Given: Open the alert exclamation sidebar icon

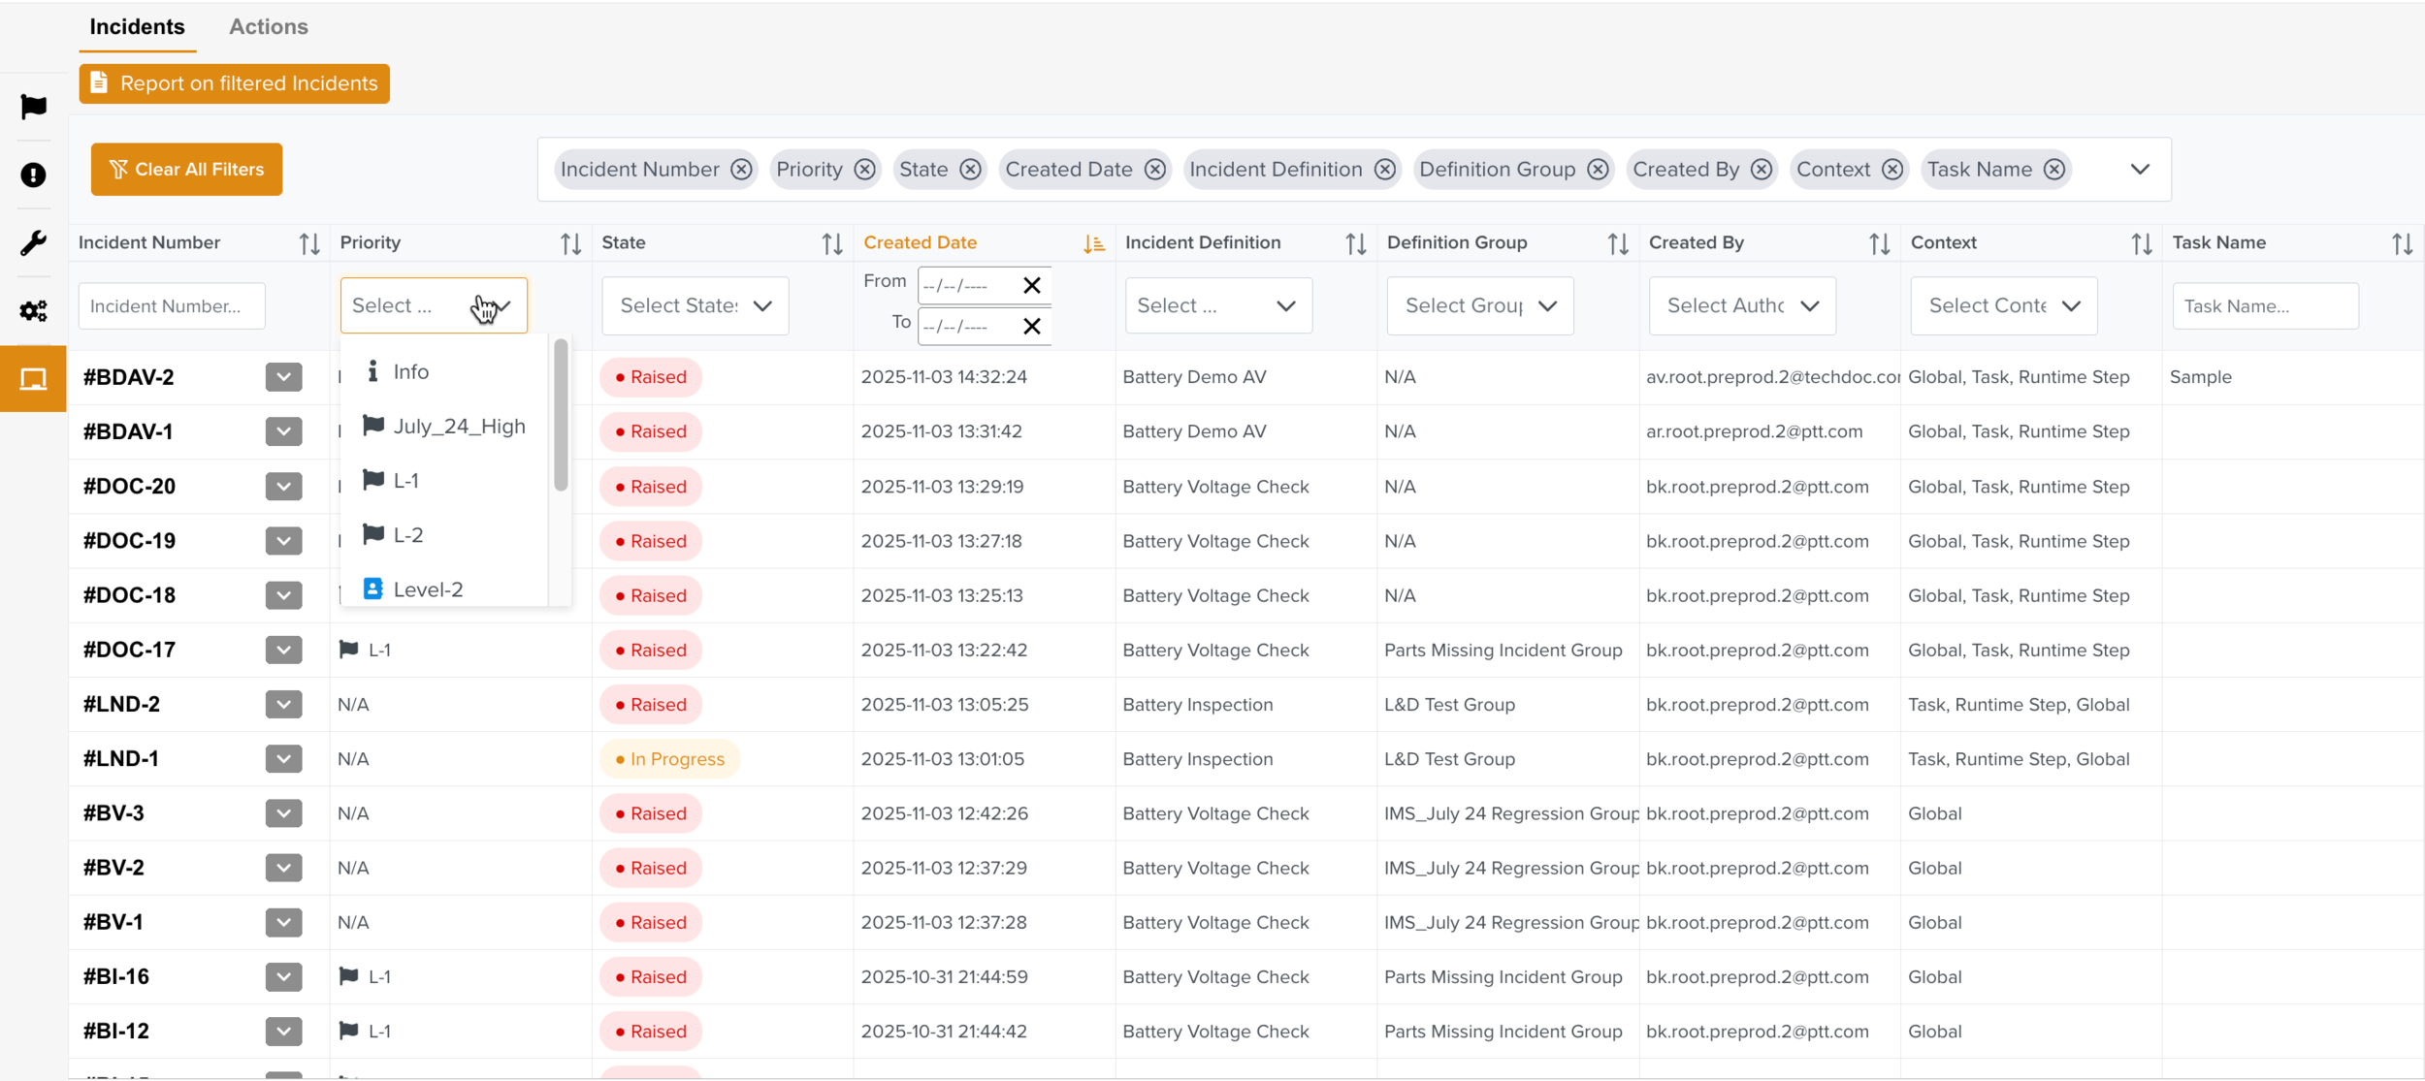Looking at the screenshot, I should 33,175.
